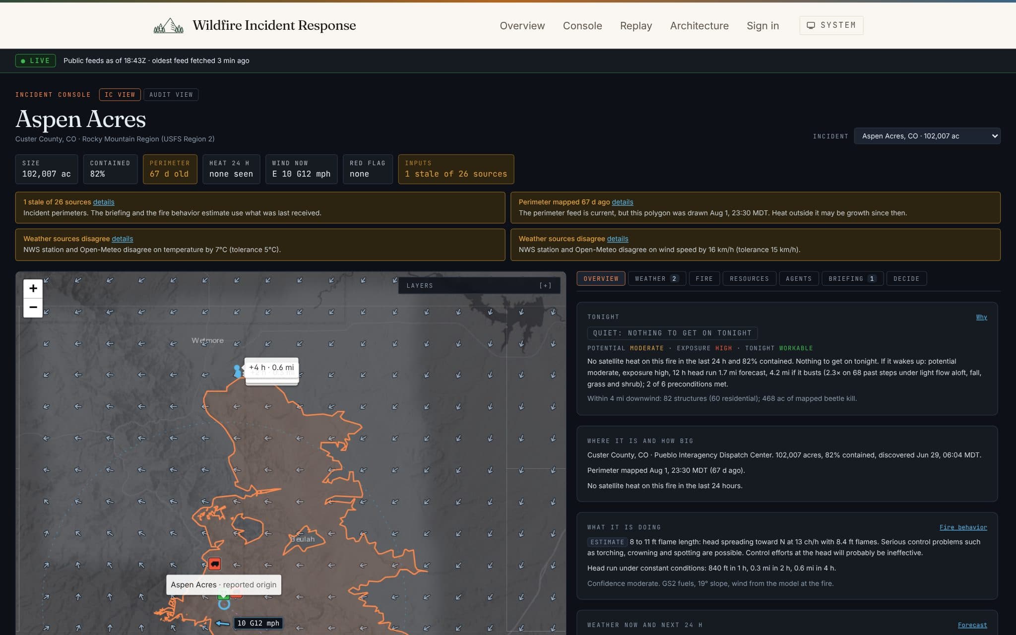Click the red engine vehicle marker on map

click(x=214, y=564)
